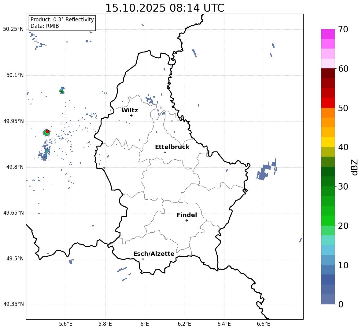
Task: Click the diagonal blue echo streaks south of Esch/Alzette
Action: [124, 274]
